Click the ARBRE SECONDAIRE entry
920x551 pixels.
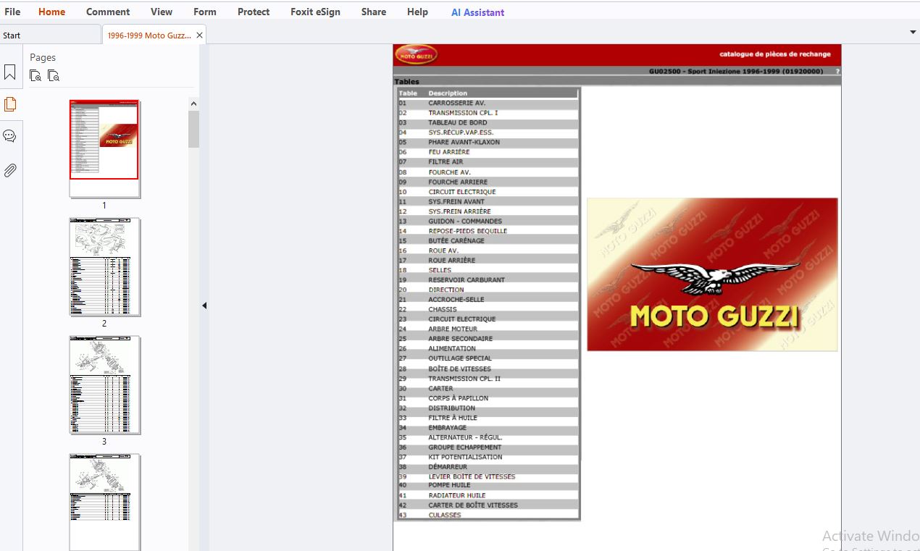pyautogui.click(x=460, y=339)
